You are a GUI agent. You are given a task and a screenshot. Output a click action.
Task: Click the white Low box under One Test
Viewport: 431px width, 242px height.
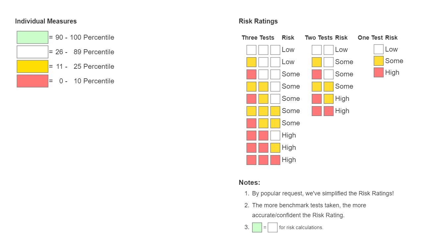click(x=378, y=49)
